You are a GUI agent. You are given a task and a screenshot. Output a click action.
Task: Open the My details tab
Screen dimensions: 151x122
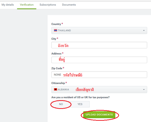(x=8, y=5)
